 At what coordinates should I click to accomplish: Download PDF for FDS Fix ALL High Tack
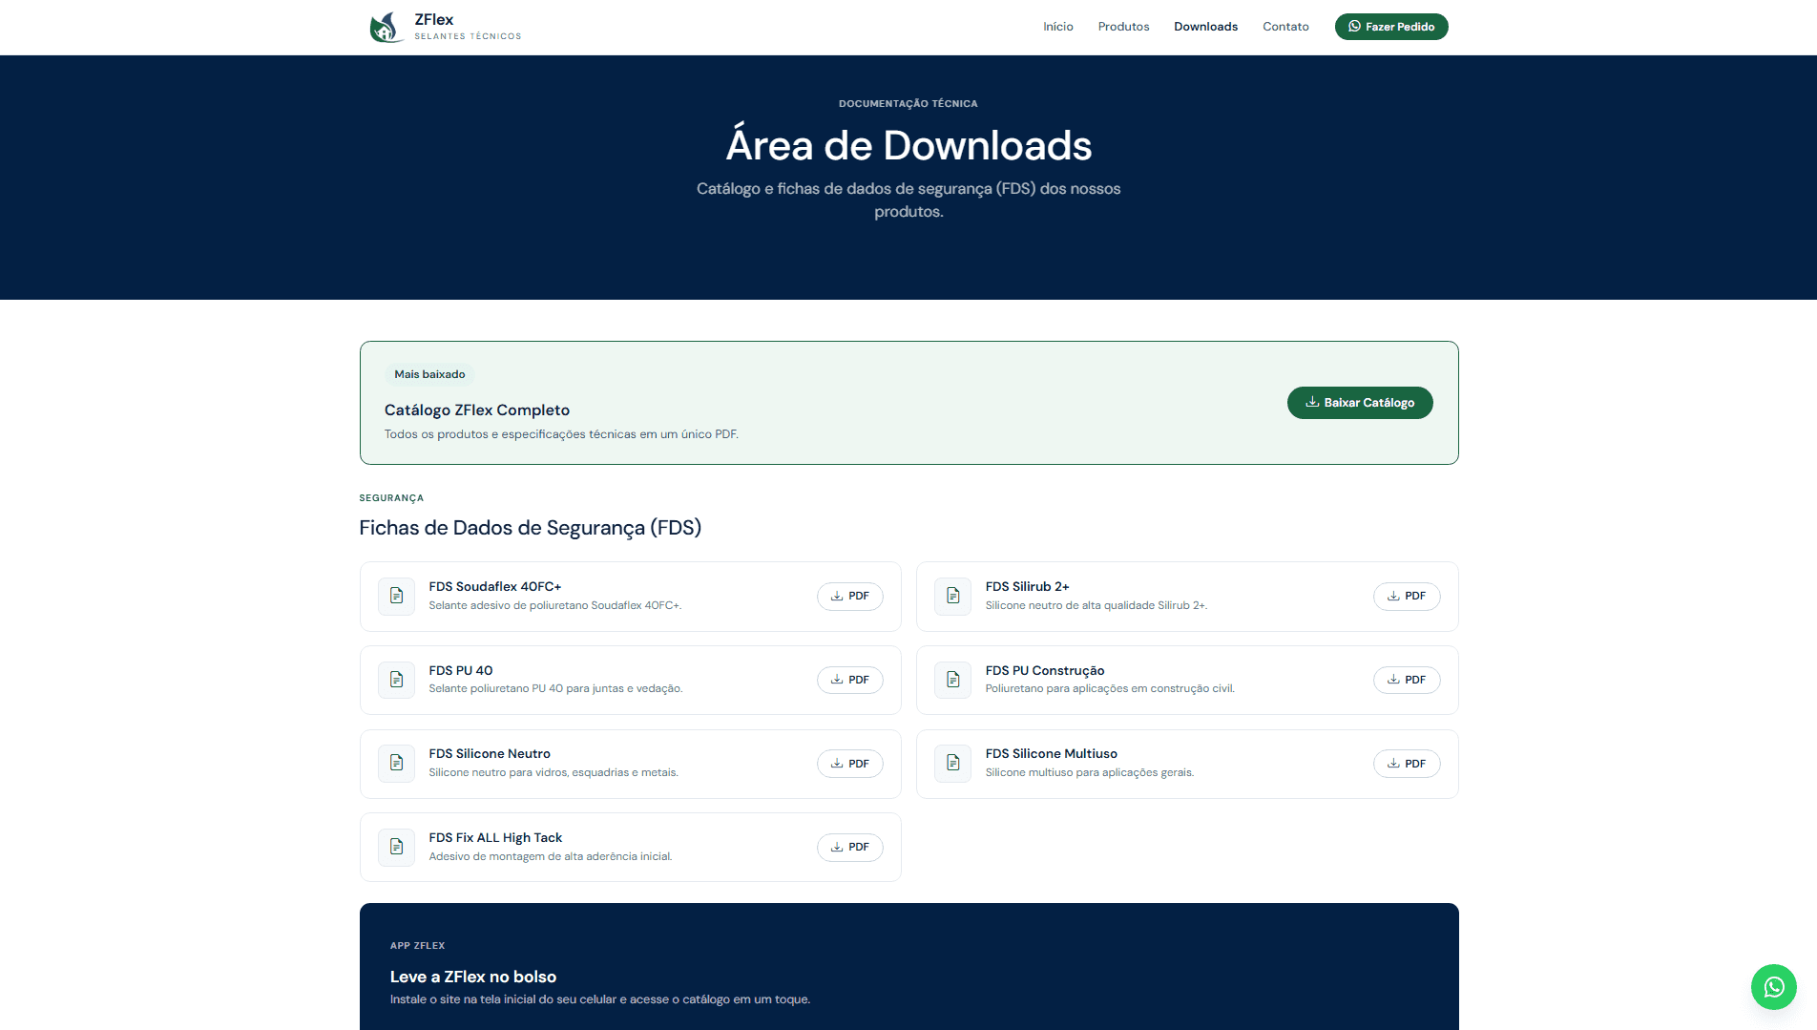pos(849,847)
